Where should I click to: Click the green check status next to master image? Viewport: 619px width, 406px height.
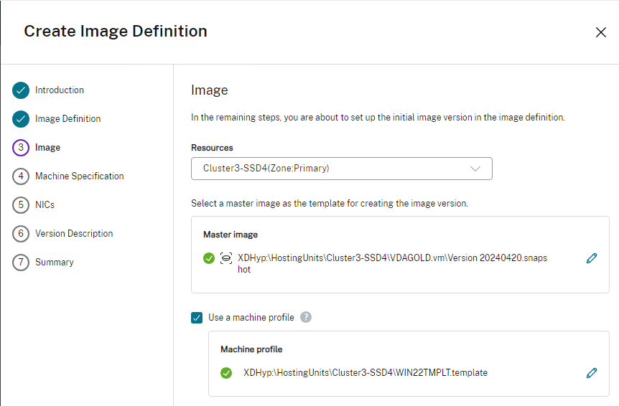click(x=209, y=258)
